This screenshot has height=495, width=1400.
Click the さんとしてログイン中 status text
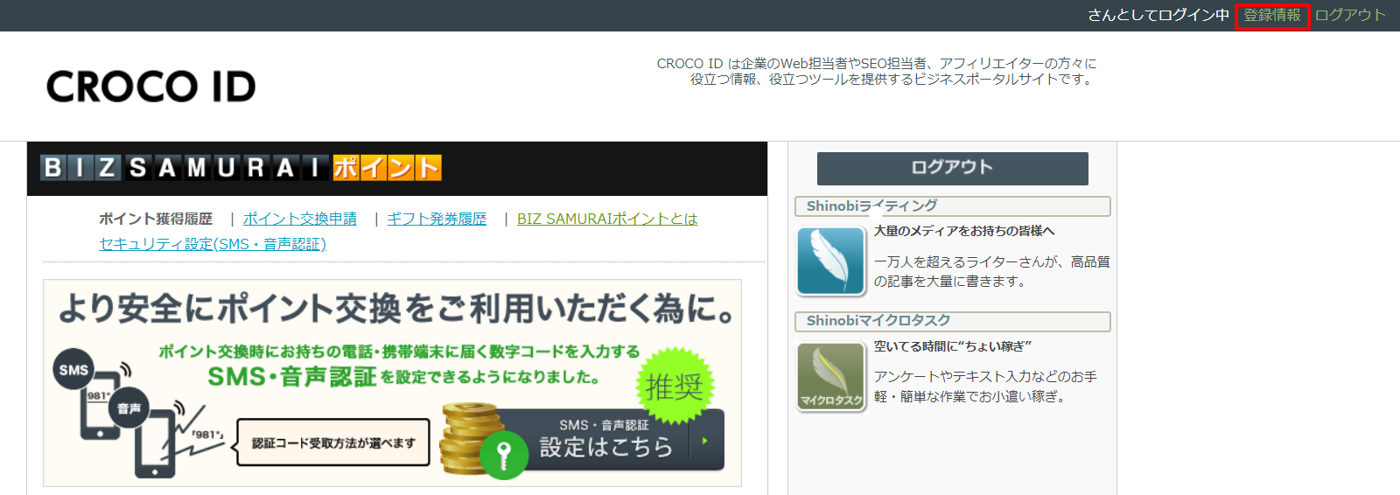[x=1158, y=16]
